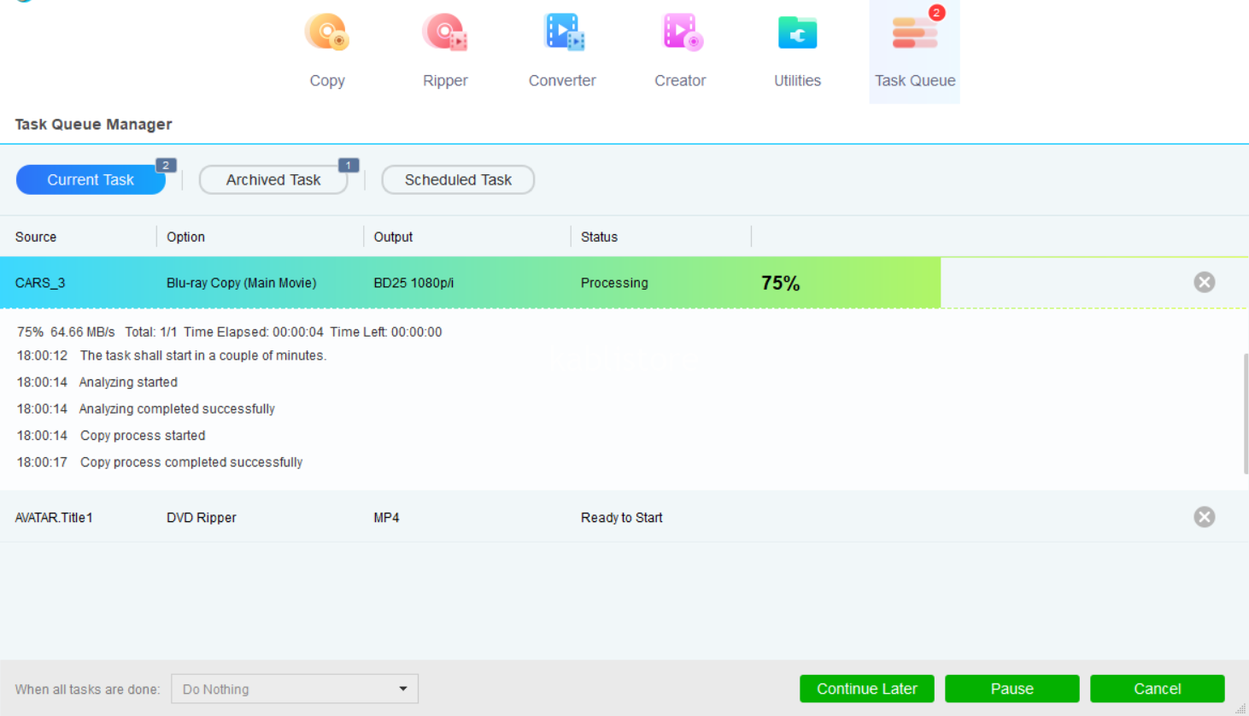
Task: Click the Archived Task count badge
Action: click(349, 165)
